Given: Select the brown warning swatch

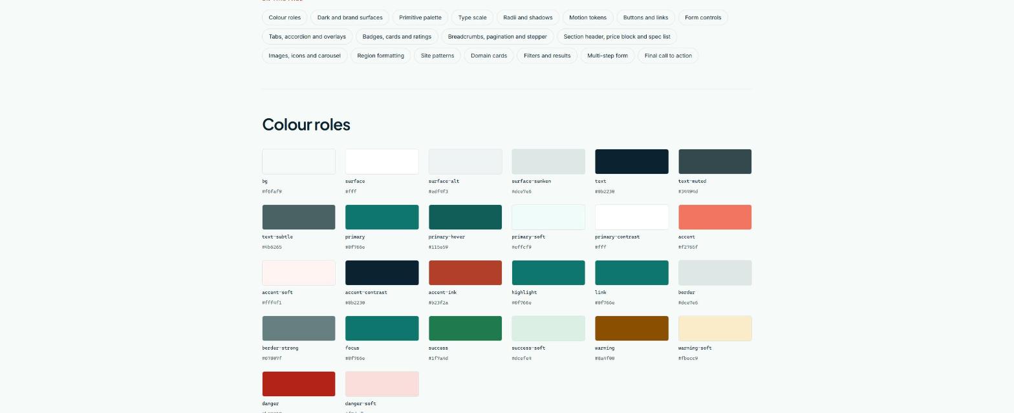Looking at the screenshot, I should 632,328.
